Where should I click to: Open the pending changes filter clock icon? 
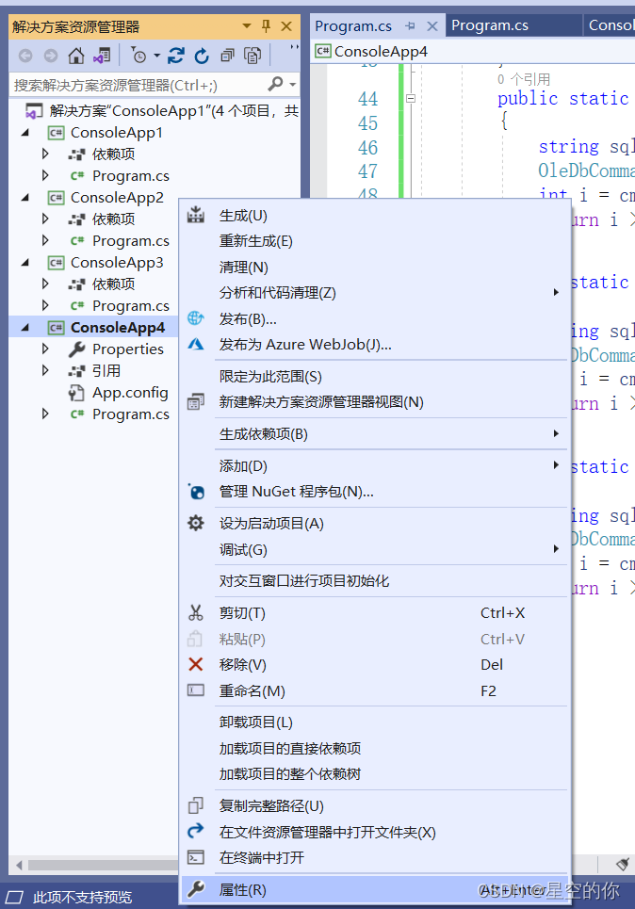click(x=138, y=56)
